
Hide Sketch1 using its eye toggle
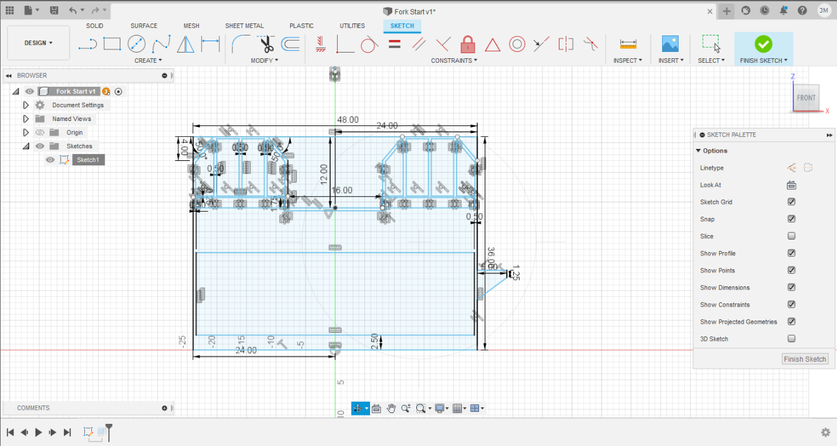(49, 160)
